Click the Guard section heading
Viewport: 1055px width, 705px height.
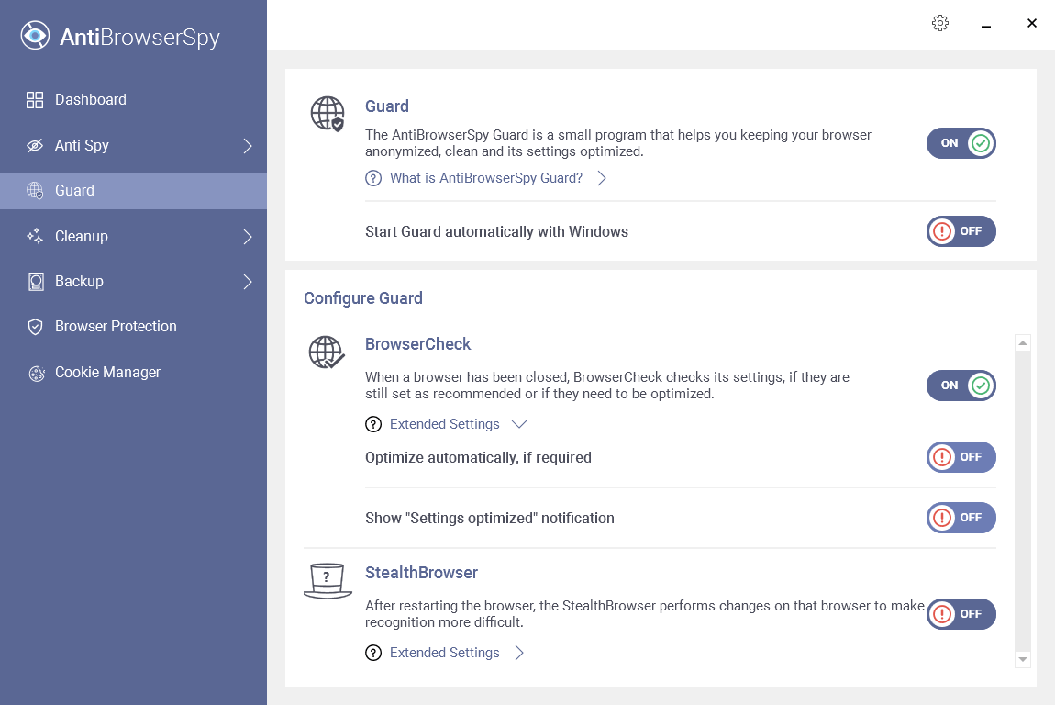387,106
